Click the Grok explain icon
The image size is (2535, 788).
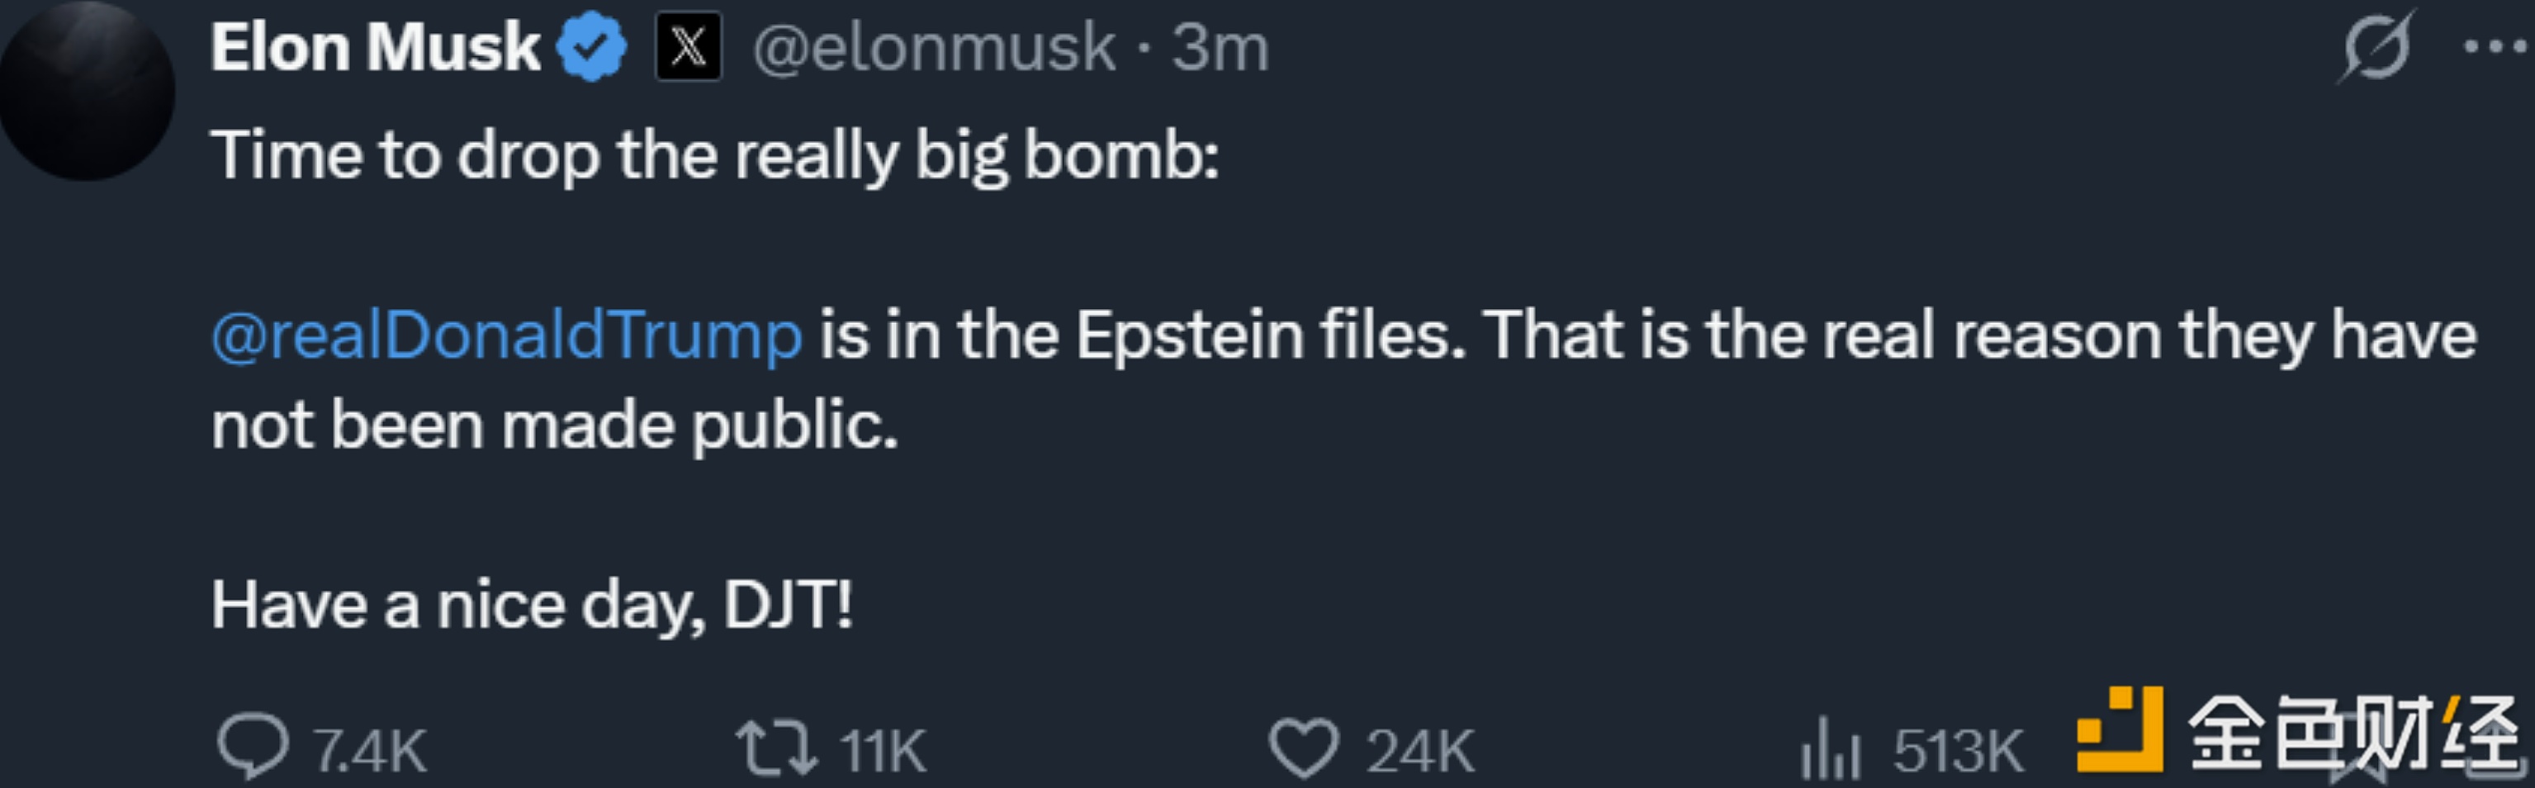click(2376, 47)
